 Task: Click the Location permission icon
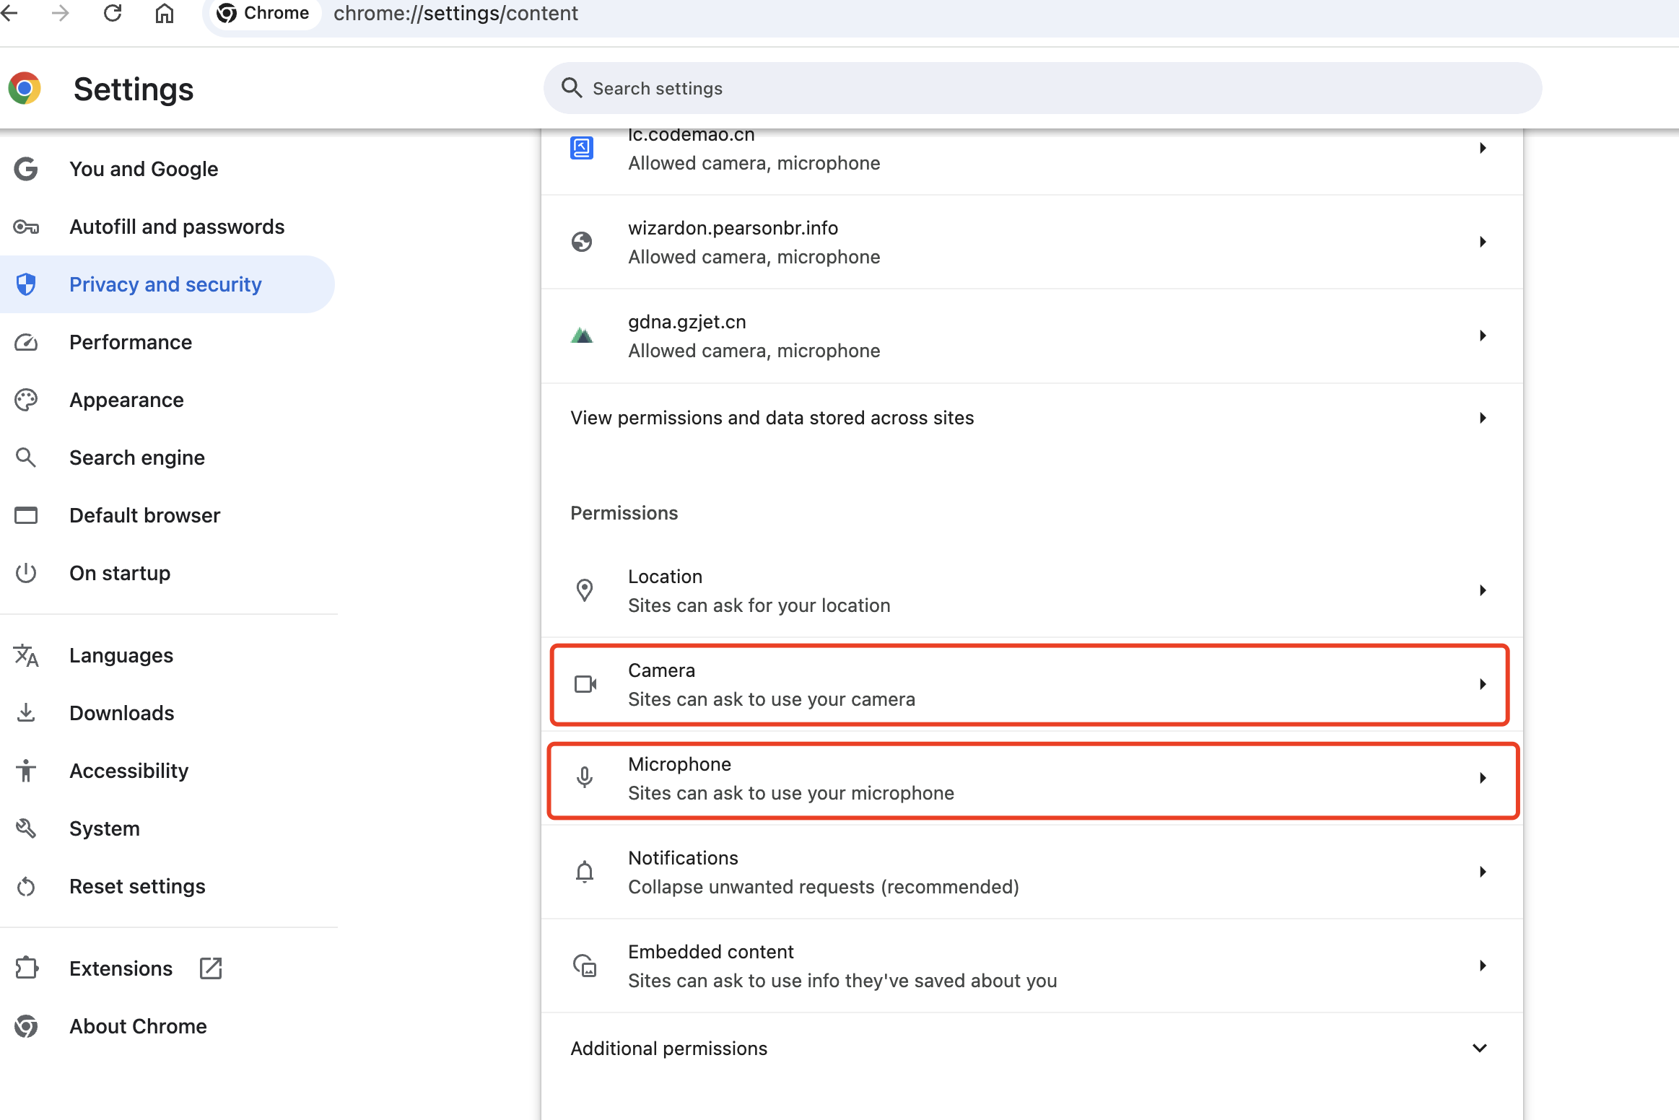click(584, 590)
